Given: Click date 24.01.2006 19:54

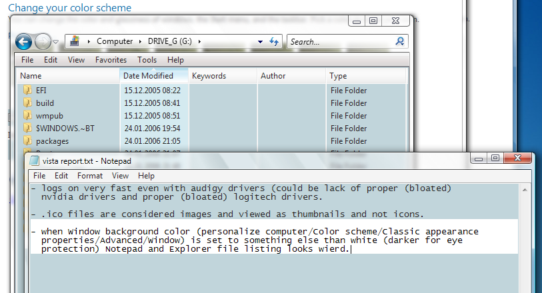Looking at the screenshot, I should click(x=153, y=129).
